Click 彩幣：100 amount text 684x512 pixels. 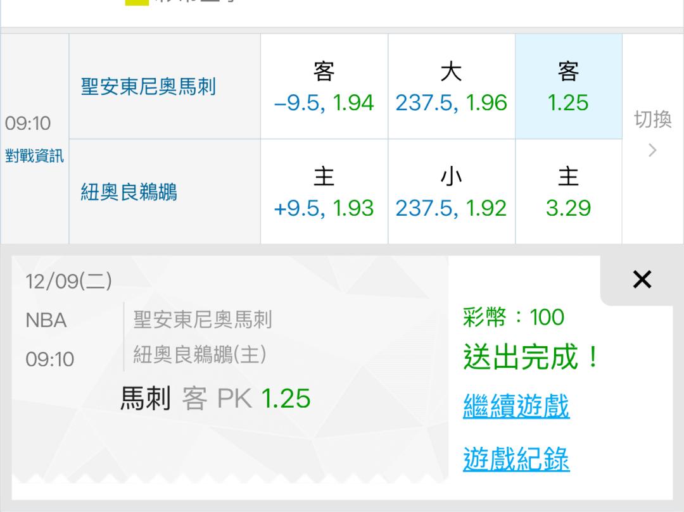(514, 317)
